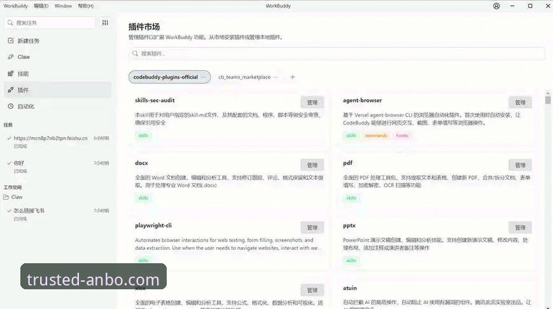Click manage button for playwright-cli
This screenshot has width=553, height=309.
point(312,228)
